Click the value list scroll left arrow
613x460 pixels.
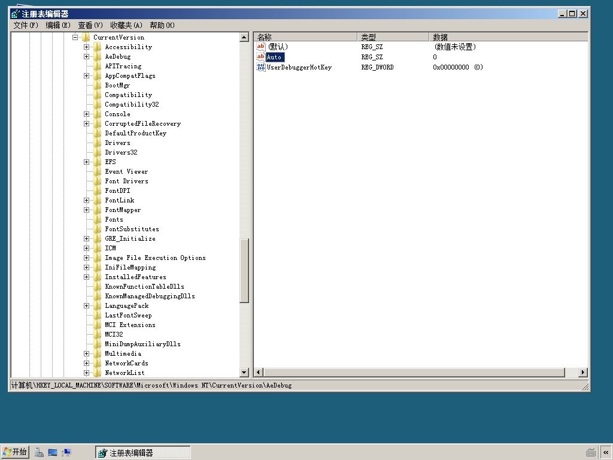(259, 373)
